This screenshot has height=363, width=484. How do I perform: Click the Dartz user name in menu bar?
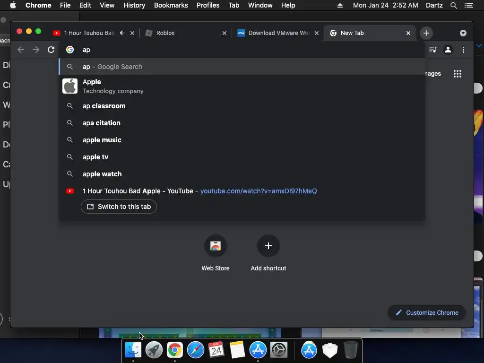tap(434, 5)
